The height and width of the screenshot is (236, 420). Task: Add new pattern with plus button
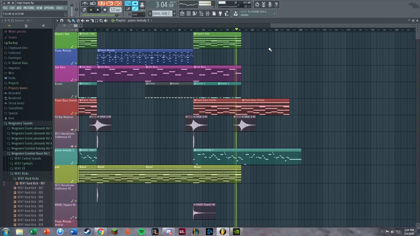point(174,13)
